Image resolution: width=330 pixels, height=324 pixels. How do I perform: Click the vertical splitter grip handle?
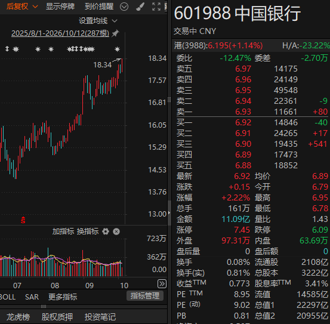coord(169,100)
